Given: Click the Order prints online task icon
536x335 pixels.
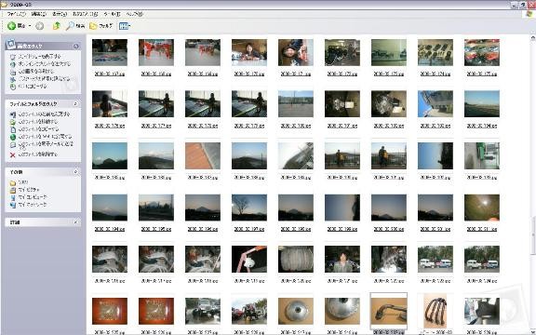Looking at the screenshot, I should (x=13, y=64).
